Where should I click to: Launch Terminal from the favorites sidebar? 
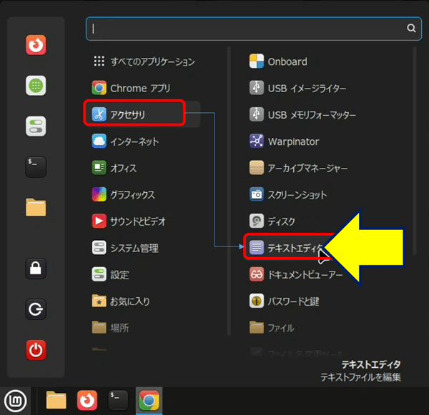[36, 166]
